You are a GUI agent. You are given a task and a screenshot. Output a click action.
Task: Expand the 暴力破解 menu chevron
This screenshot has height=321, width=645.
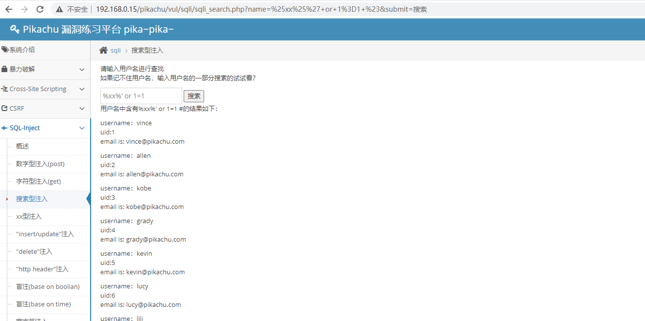click(x=82, y=70)
